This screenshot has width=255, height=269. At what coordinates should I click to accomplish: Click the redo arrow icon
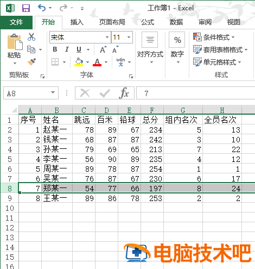coord(63,8)
